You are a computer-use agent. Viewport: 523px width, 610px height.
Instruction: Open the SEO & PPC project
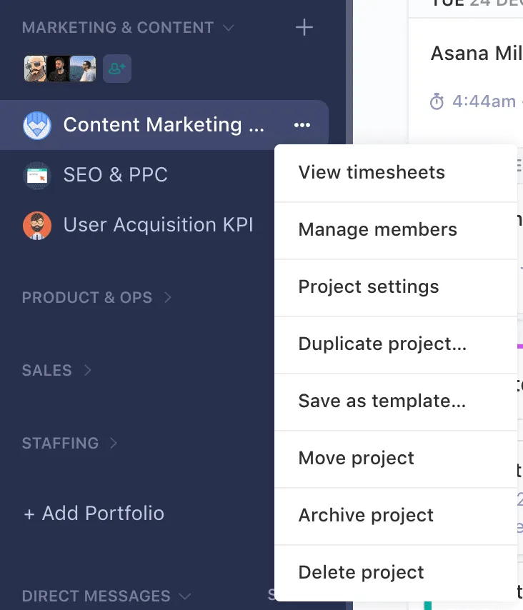click(115, 175)
